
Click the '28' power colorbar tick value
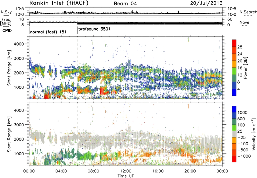tap(240, 47)
